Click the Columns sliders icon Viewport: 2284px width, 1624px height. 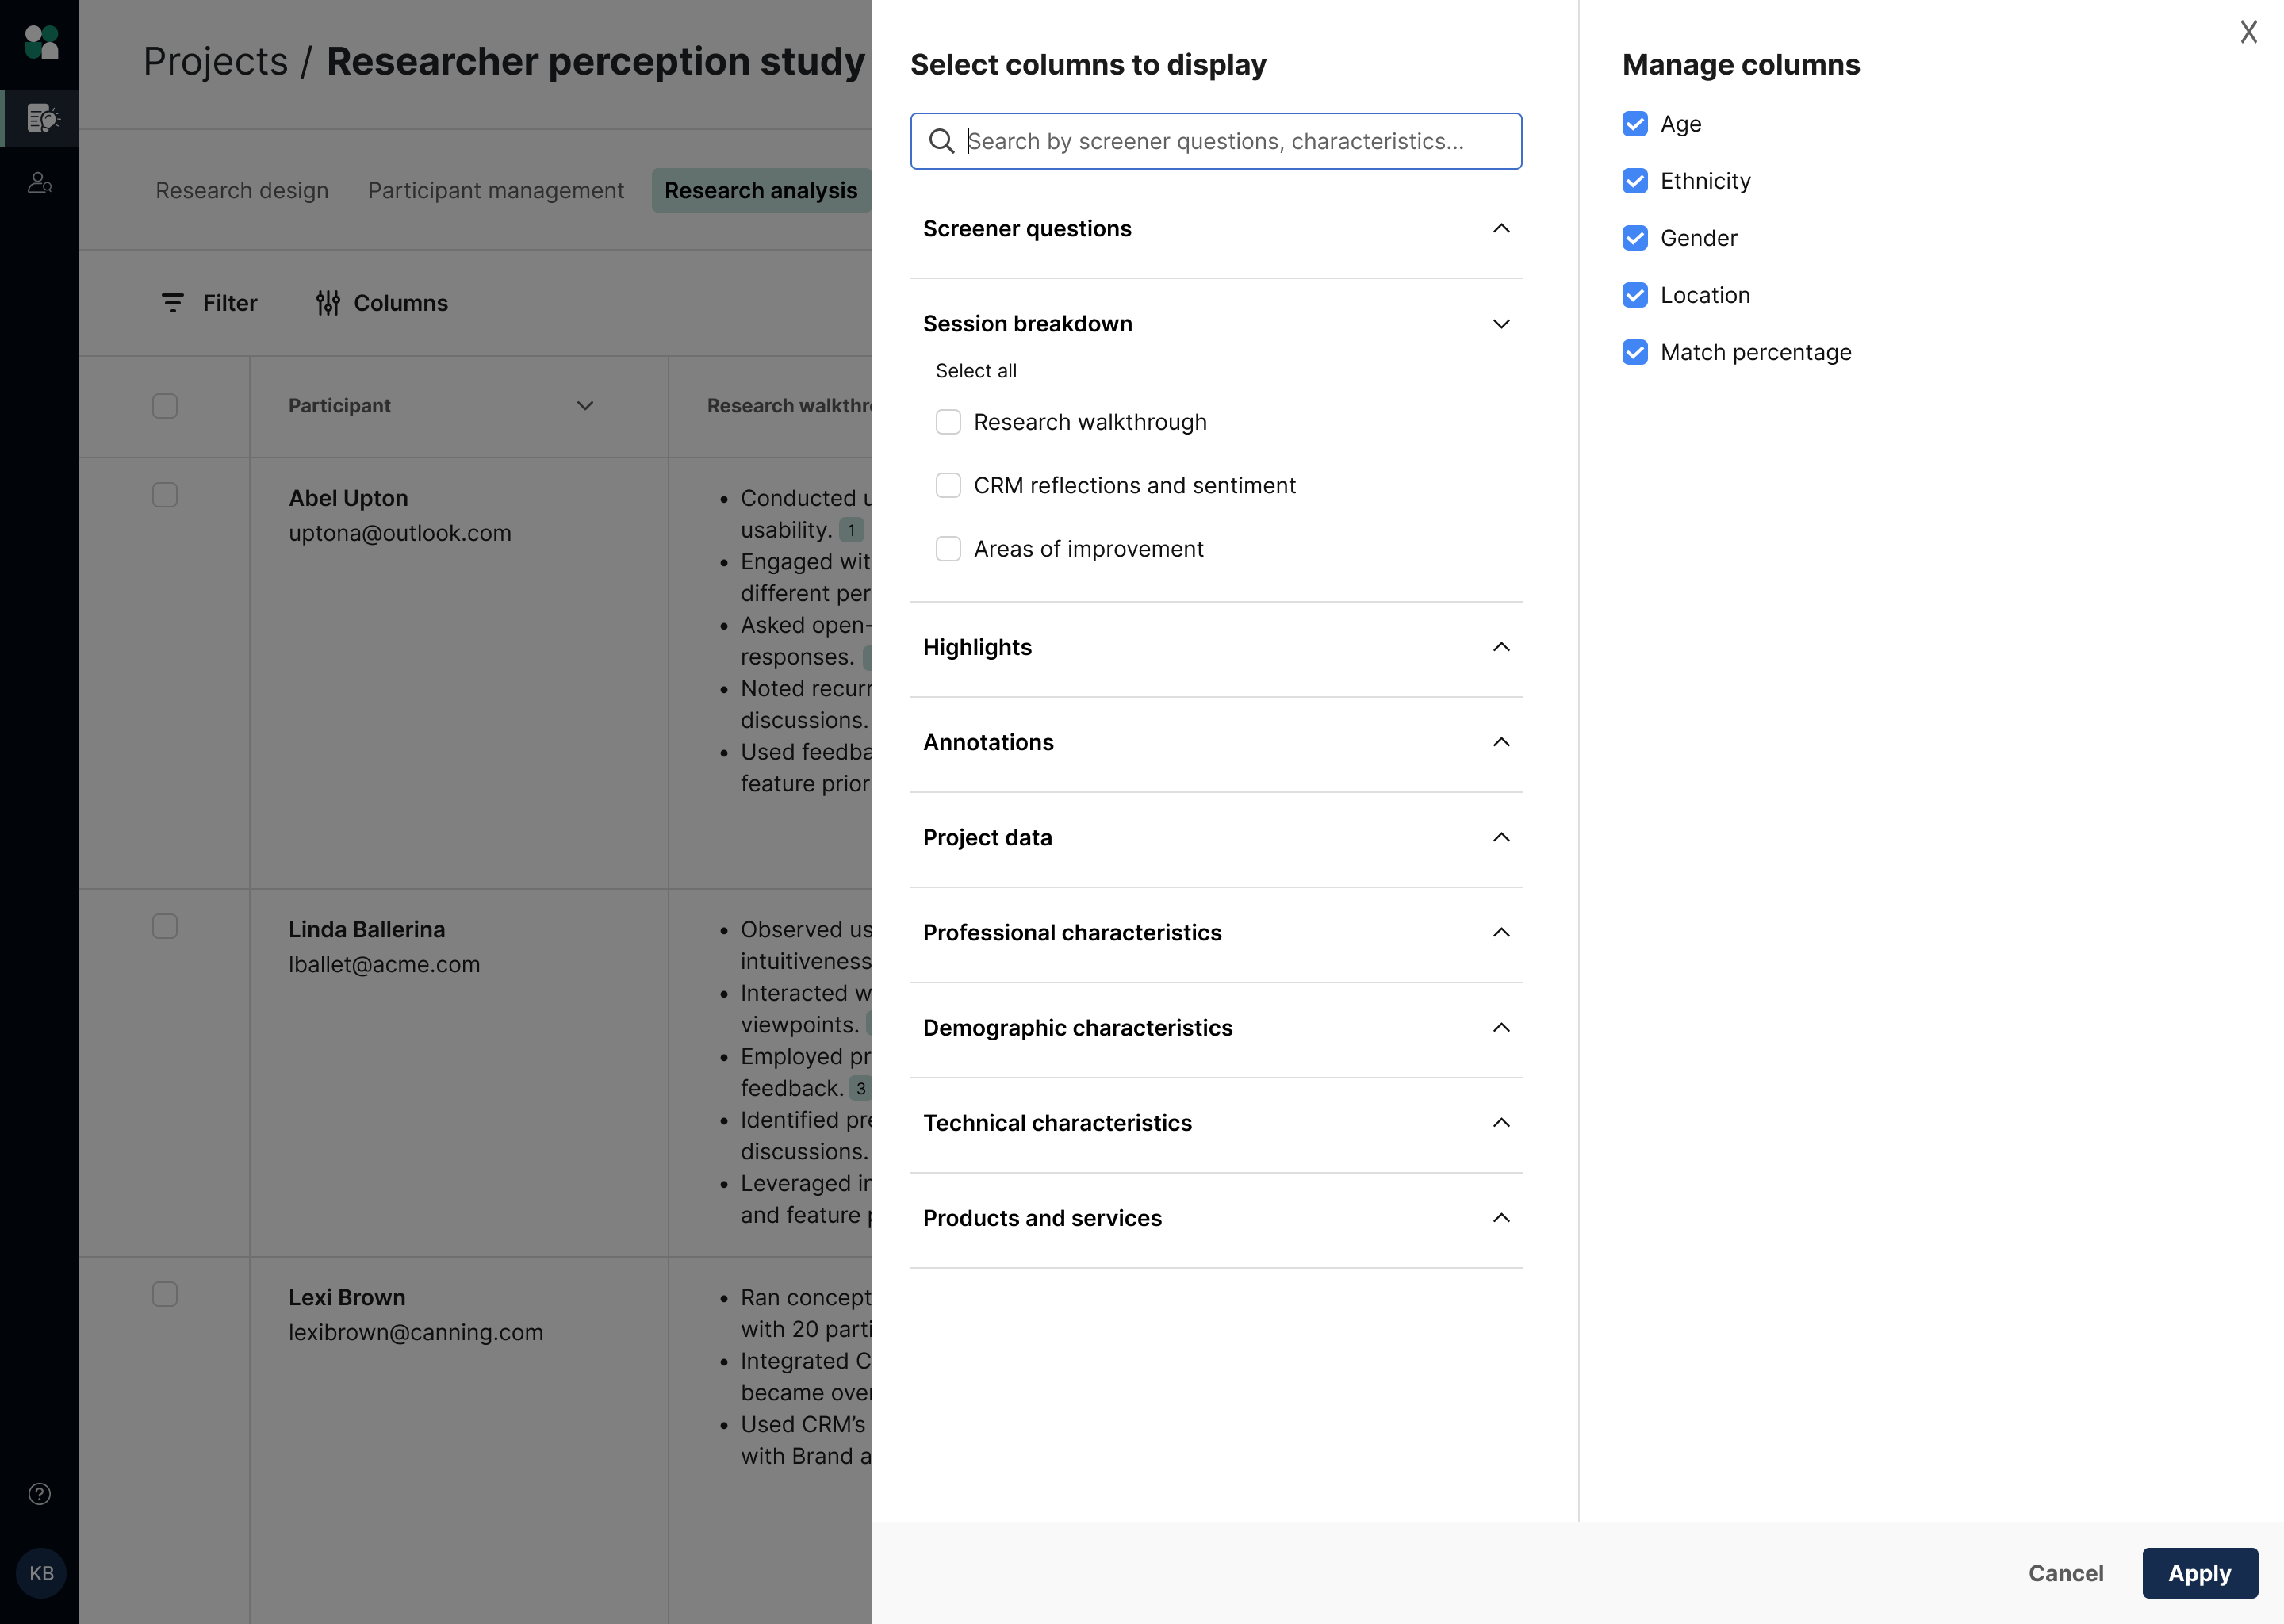pyautogui.click(x=328, y=303)
